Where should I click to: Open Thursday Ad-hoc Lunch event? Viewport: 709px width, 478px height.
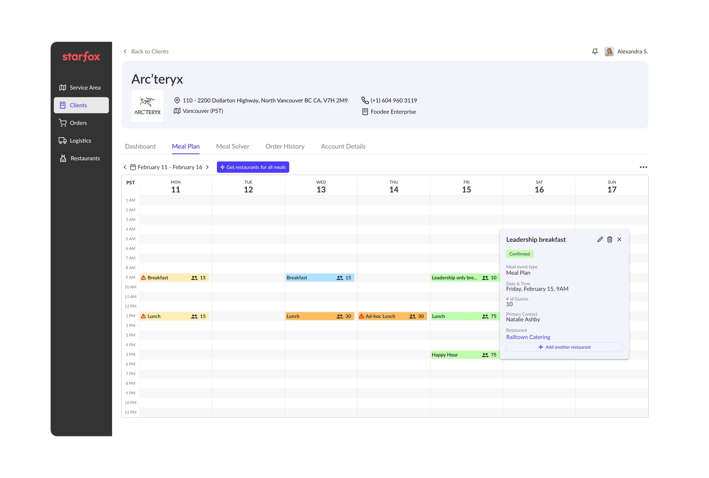tap(392, 316)
